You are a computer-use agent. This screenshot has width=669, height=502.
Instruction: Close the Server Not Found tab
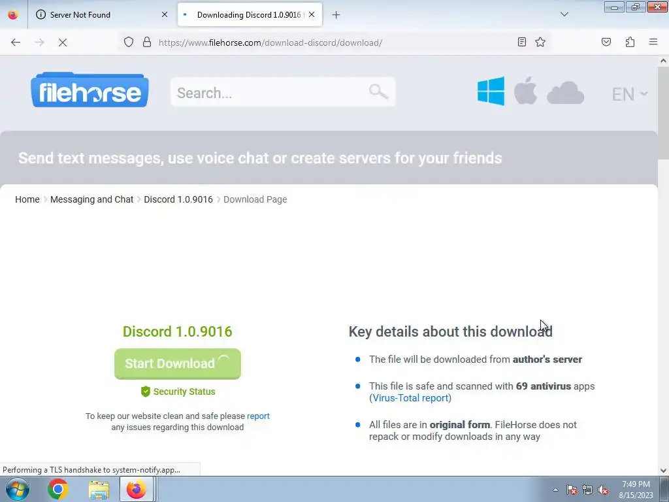(x=165, y=14)
